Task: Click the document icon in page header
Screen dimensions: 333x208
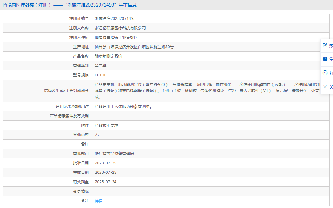Action: (x=5, y=5)
